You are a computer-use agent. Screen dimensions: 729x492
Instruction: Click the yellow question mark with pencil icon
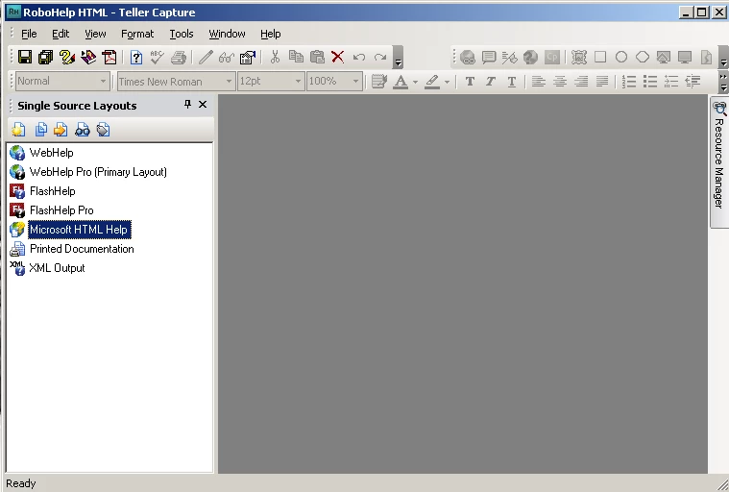(x=67, y=58)
